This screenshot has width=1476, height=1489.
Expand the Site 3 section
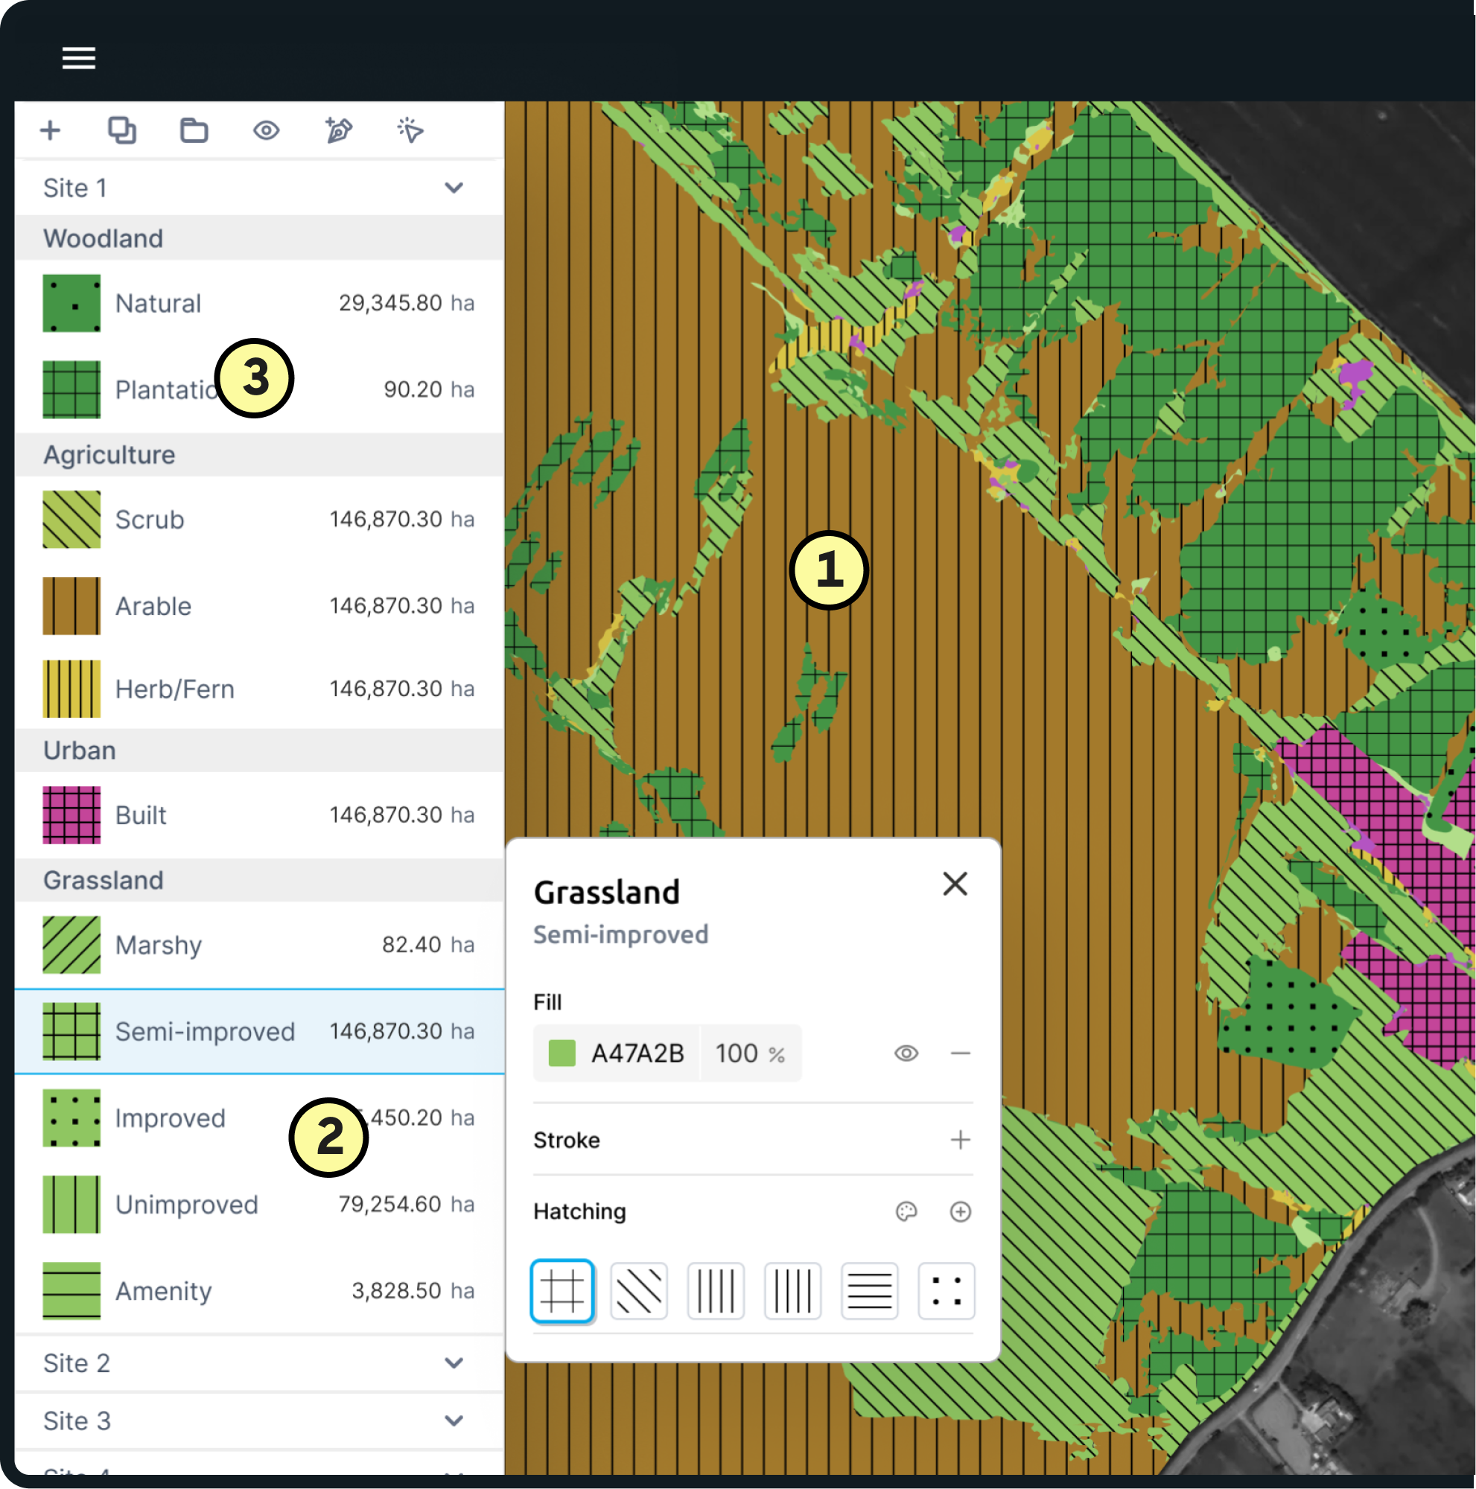click(x=454, y=1421)
